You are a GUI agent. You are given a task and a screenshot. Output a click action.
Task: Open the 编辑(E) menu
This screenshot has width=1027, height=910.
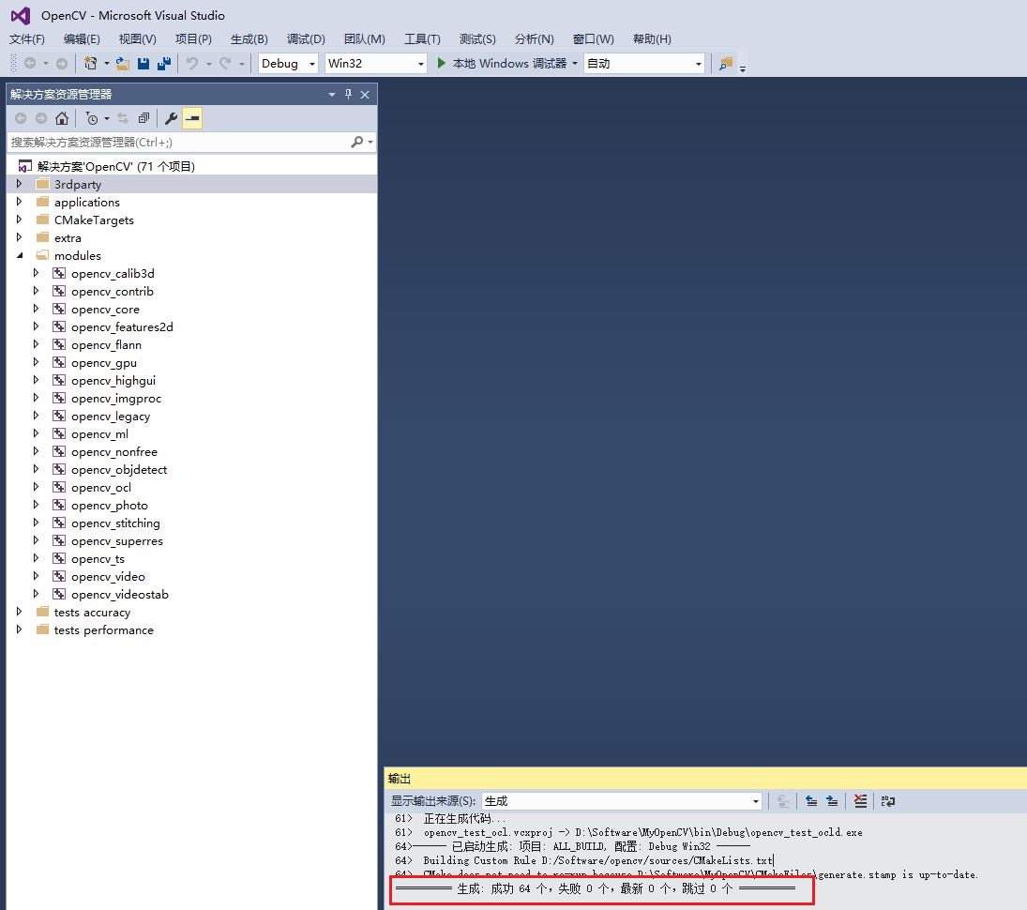[82, 39]
